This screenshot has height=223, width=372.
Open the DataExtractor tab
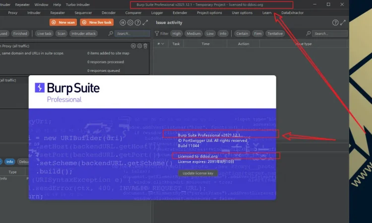coord(292,13)
